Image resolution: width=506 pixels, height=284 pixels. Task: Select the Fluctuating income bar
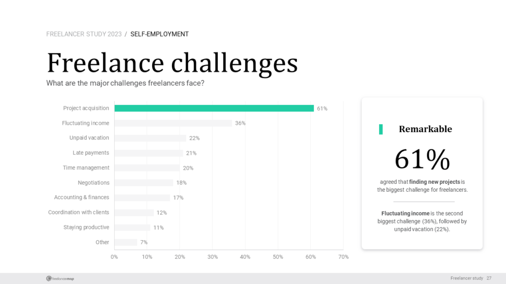(173, 123)
